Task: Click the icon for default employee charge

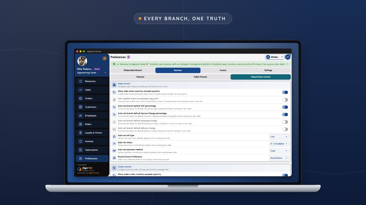Action: [x=114, y=122]
